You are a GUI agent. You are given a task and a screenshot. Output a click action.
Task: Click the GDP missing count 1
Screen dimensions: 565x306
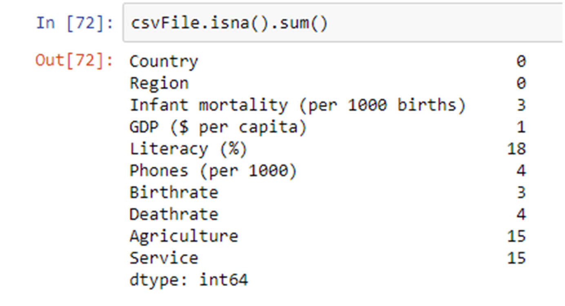521,128
